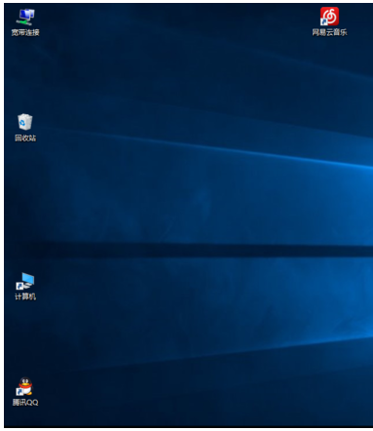Click the blue recycle symbol on the bin

(22, 123)
